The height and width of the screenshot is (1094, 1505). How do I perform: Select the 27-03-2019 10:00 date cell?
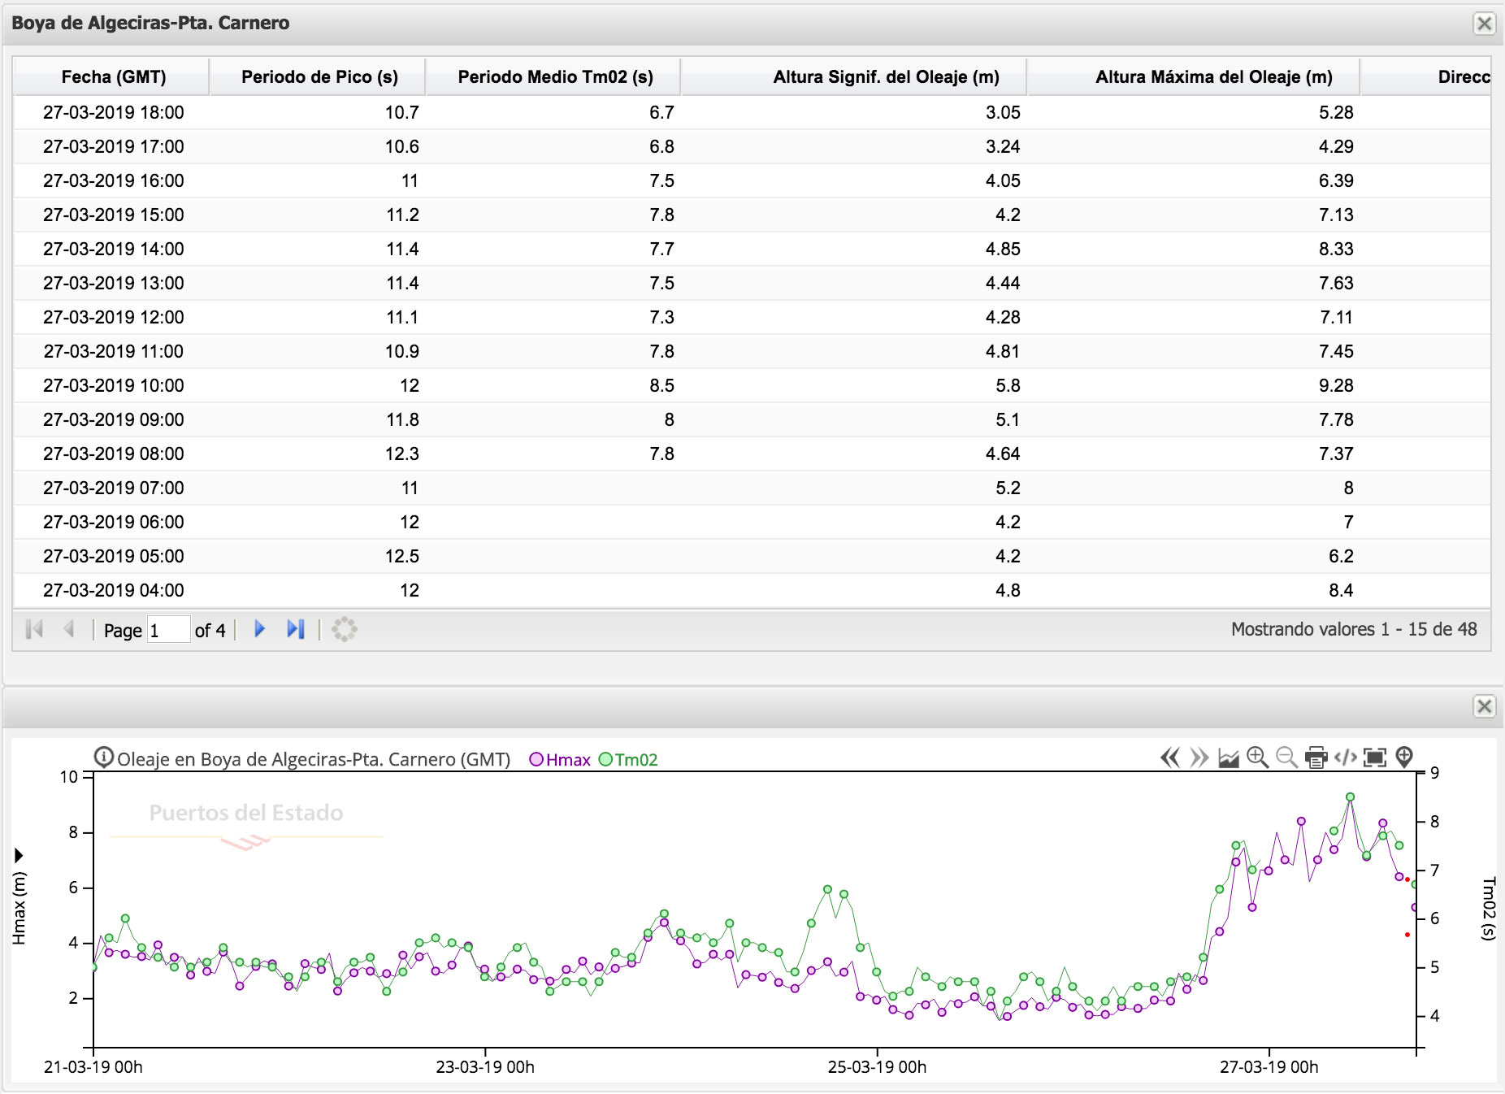tap(113, 385)
